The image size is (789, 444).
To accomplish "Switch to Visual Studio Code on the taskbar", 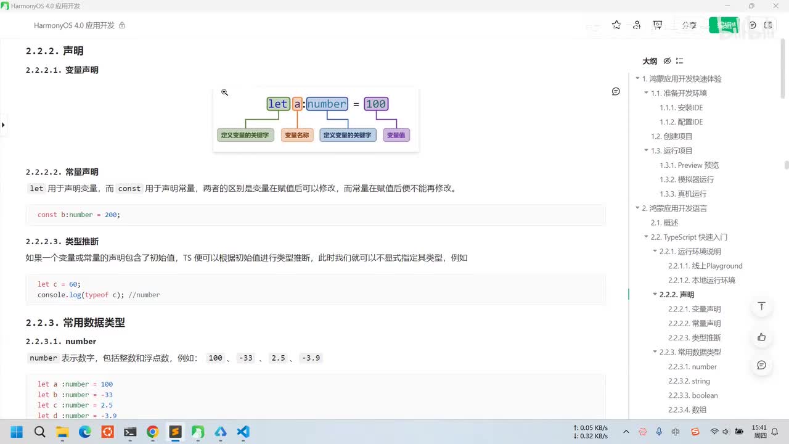I will coord(243,432).
